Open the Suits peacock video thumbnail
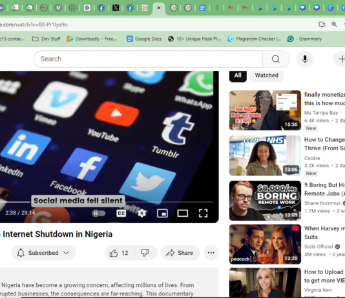 click(x=265, y=244)
